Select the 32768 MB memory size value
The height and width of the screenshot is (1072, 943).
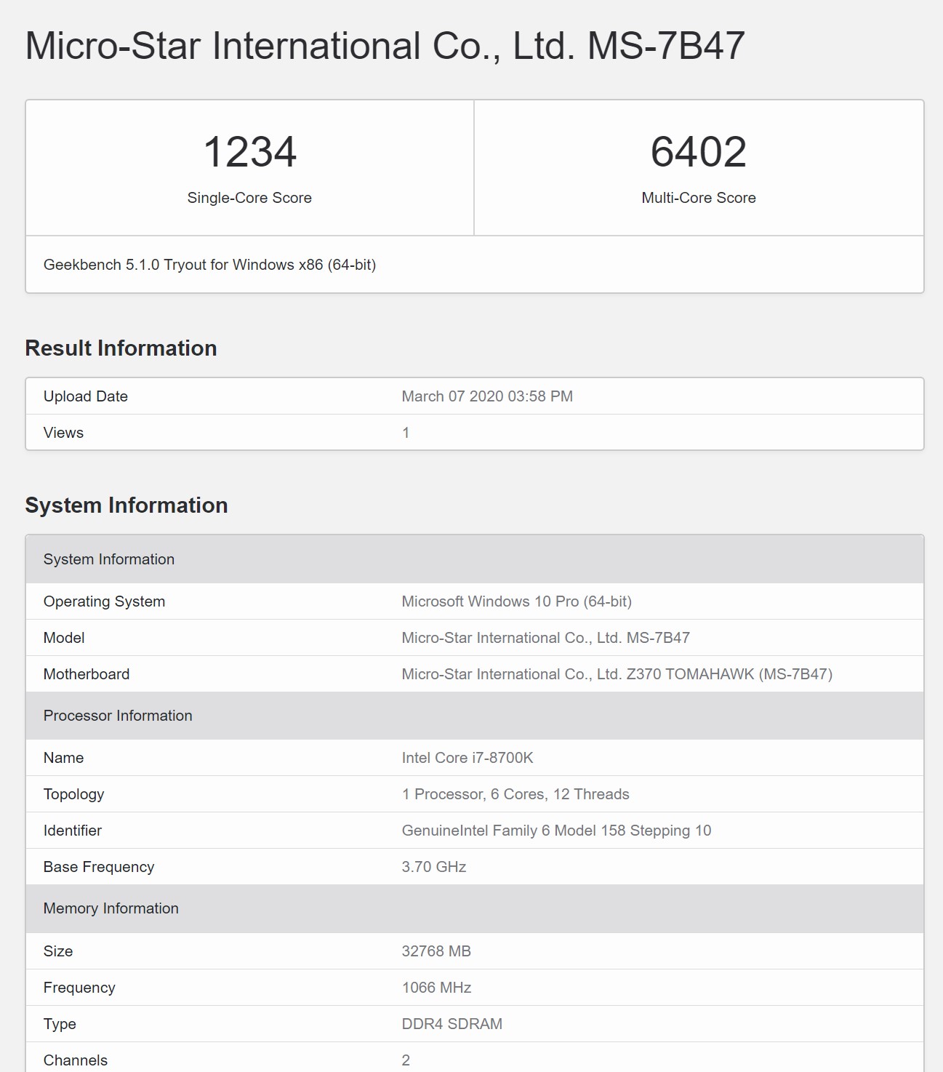pyautogui.click(x=436, y=951)
